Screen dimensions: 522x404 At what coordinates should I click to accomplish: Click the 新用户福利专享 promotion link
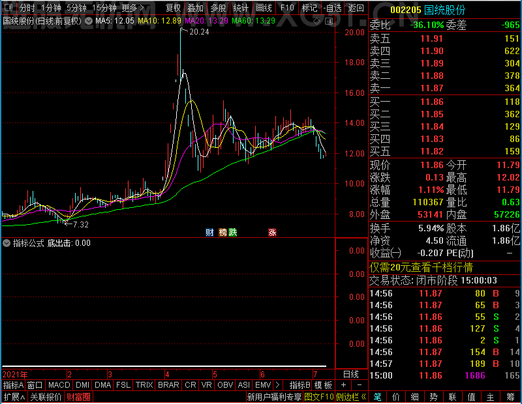point(274,397)
